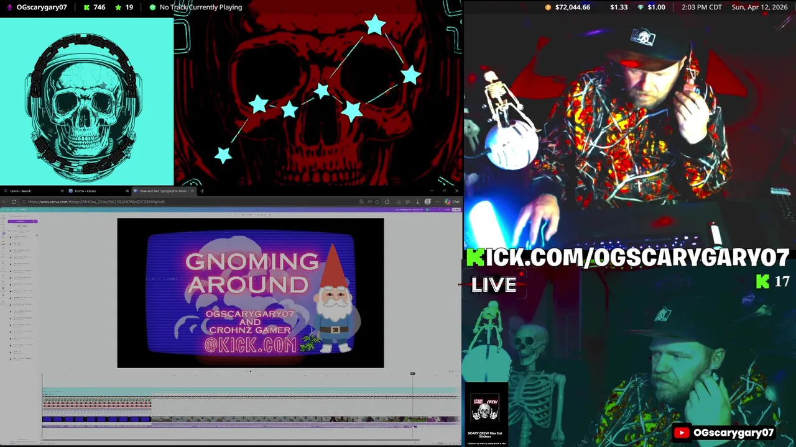Click the timeline horizontal scrollbar
Screen dimensions: 796x447
(x=230, y=440)
